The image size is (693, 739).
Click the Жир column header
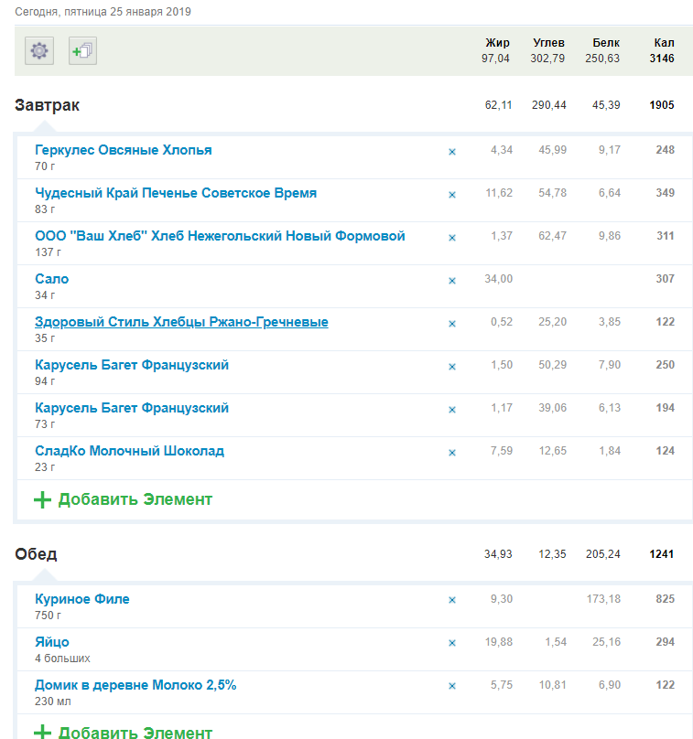(497, 43)
